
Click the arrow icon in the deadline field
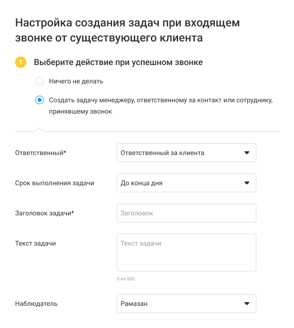(246, 183)
